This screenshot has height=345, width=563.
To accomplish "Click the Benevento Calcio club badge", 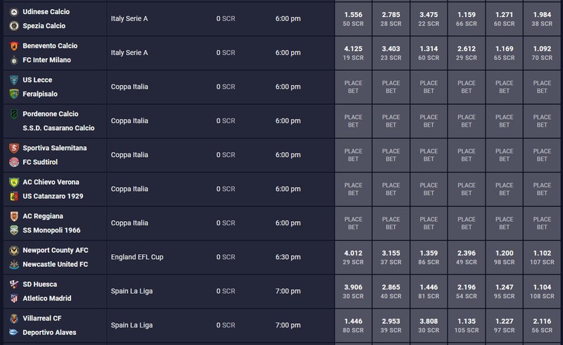I will (14, 46).
